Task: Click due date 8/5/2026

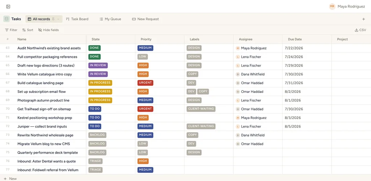Action: 293,126
